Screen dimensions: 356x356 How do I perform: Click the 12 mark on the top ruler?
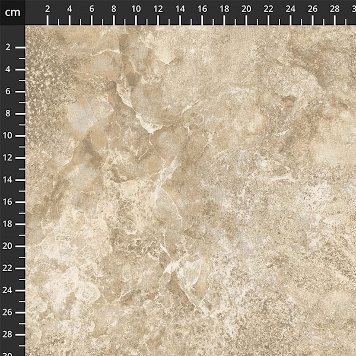(158, 9)
